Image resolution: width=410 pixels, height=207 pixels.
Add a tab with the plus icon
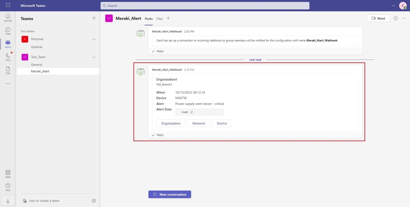pos(168,18)
